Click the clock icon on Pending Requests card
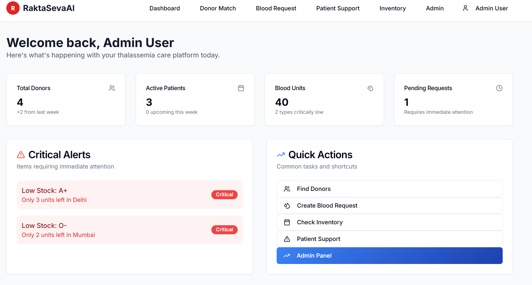 (x=499, y=88)
